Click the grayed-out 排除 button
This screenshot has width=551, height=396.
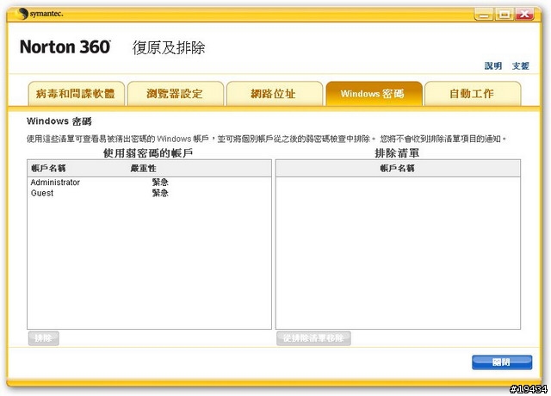[x=43, y=338]
